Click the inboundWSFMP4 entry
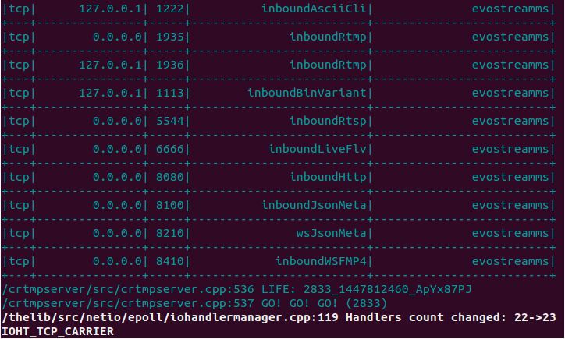Image resolution: width=565 pixels, height=339 pixels. 321,261
